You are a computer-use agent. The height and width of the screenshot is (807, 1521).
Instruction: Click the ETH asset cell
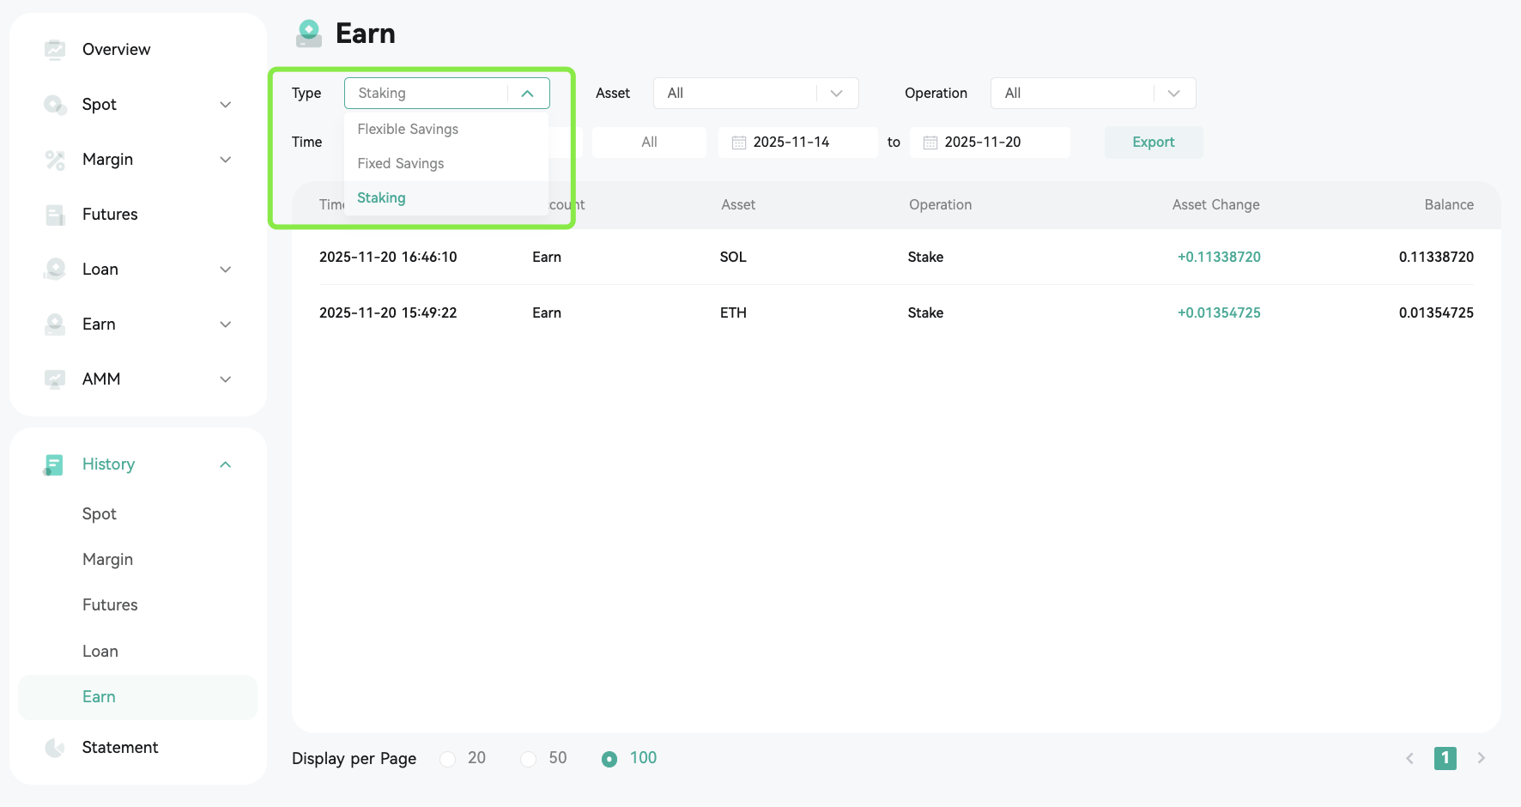(733, 313)
